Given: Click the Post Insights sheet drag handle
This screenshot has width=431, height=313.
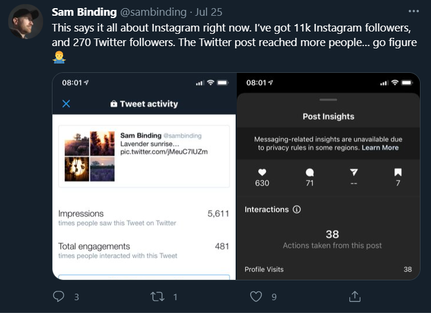Looking at the screenshot, I should tap(328, 100).
